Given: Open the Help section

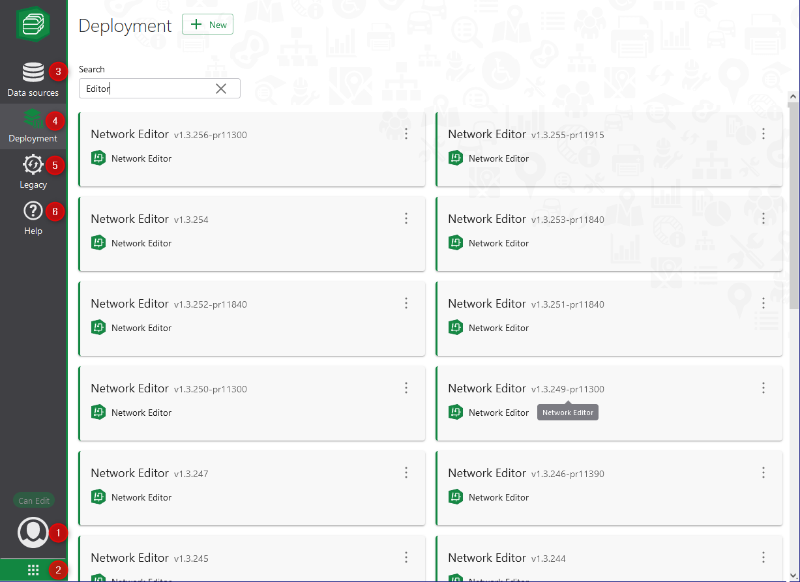Looking at the screenshot, I should [x=33, y=218].
